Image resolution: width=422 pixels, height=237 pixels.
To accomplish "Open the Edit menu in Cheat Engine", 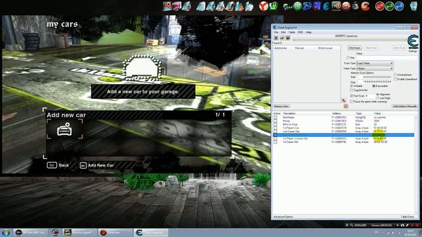I will (x=283, y=32).
